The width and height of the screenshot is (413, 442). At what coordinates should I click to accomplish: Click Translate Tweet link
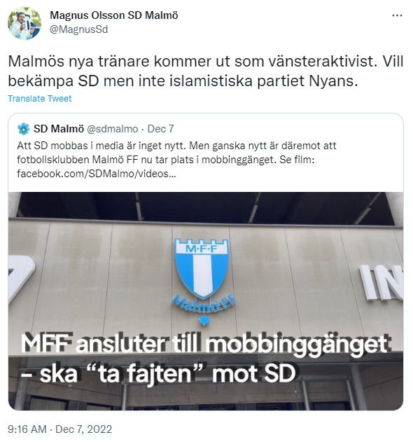tap(40, 98)
